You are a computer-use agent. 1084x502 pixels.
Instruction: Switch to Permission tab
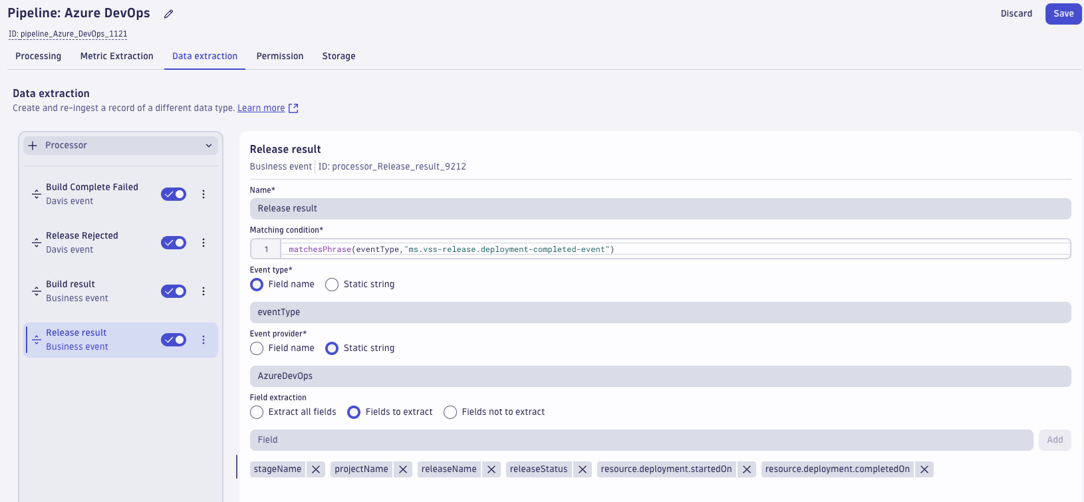pos(280,57)
